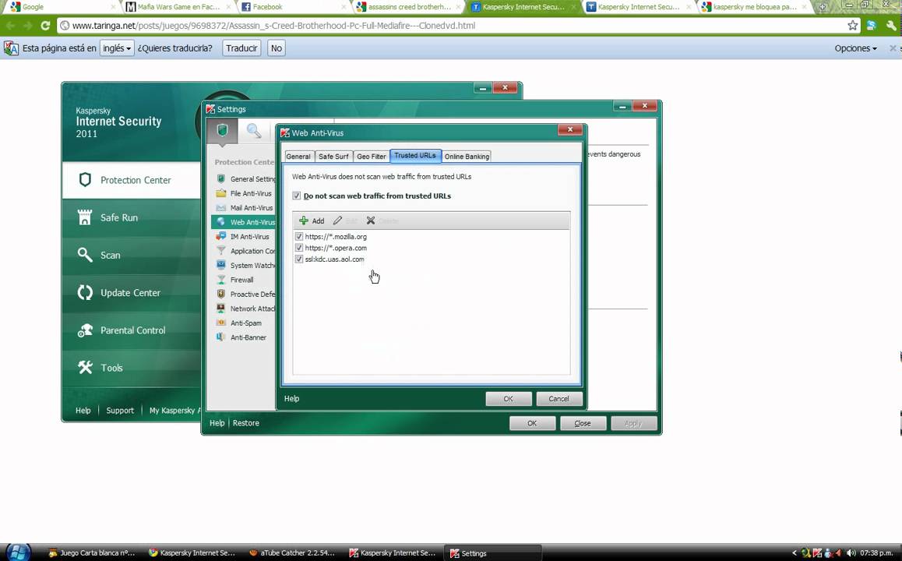Switch to Safe Surf tab
Image resolution: width=902 pixels, height=561 pixels.
coord(333,157)
